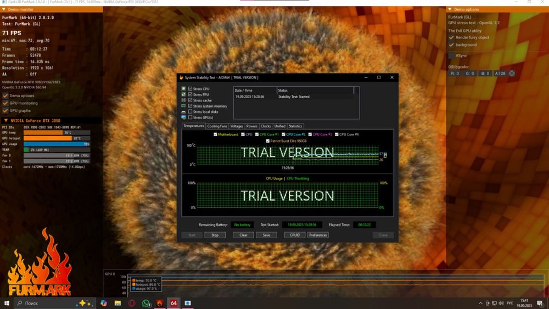Open network status tray icon
The width and height of the screenshot is (549, 309).
[x=494, y=303]
